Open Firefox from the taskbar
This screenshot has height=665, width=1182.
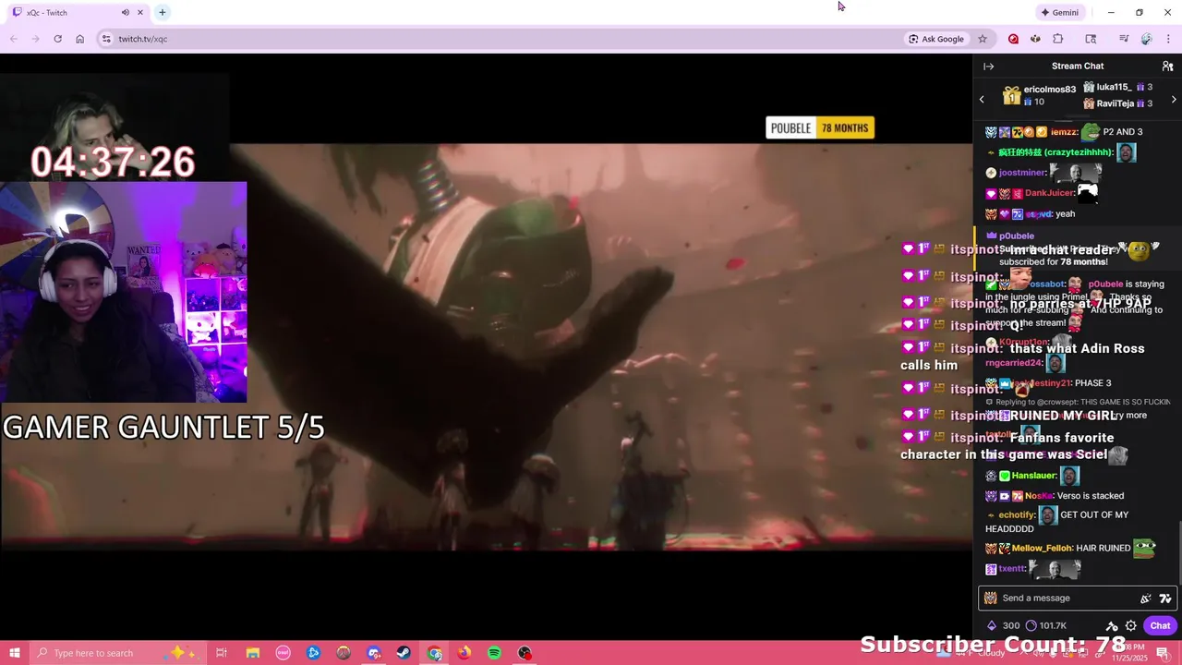tap(464, 653)
